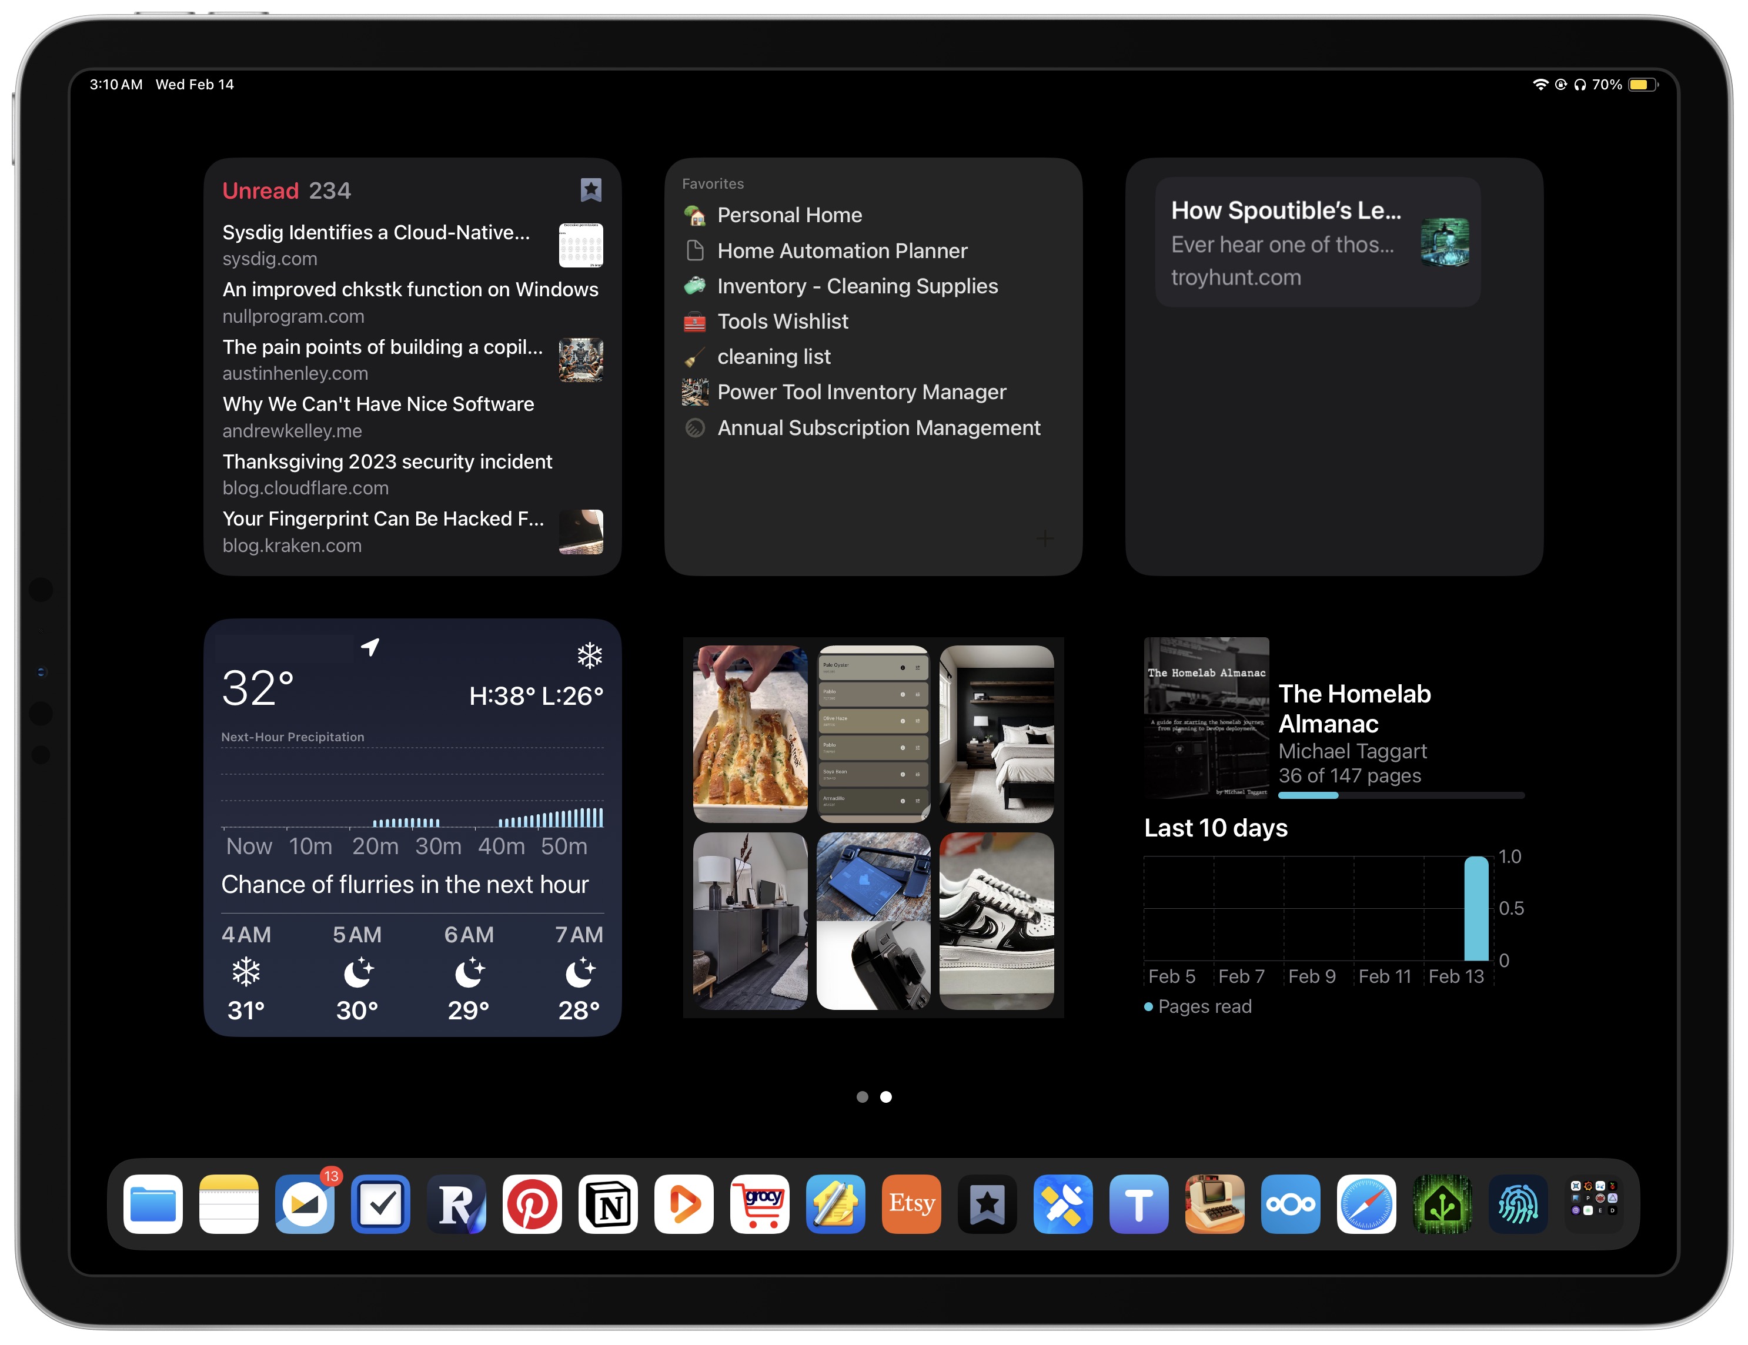
Task: Open the sneaker photo thumbnail
Action: pyautogui.click(x=995, y=921)
